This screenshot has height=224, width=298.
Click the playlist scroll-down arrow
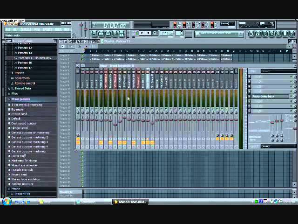(x=294, y=184)
